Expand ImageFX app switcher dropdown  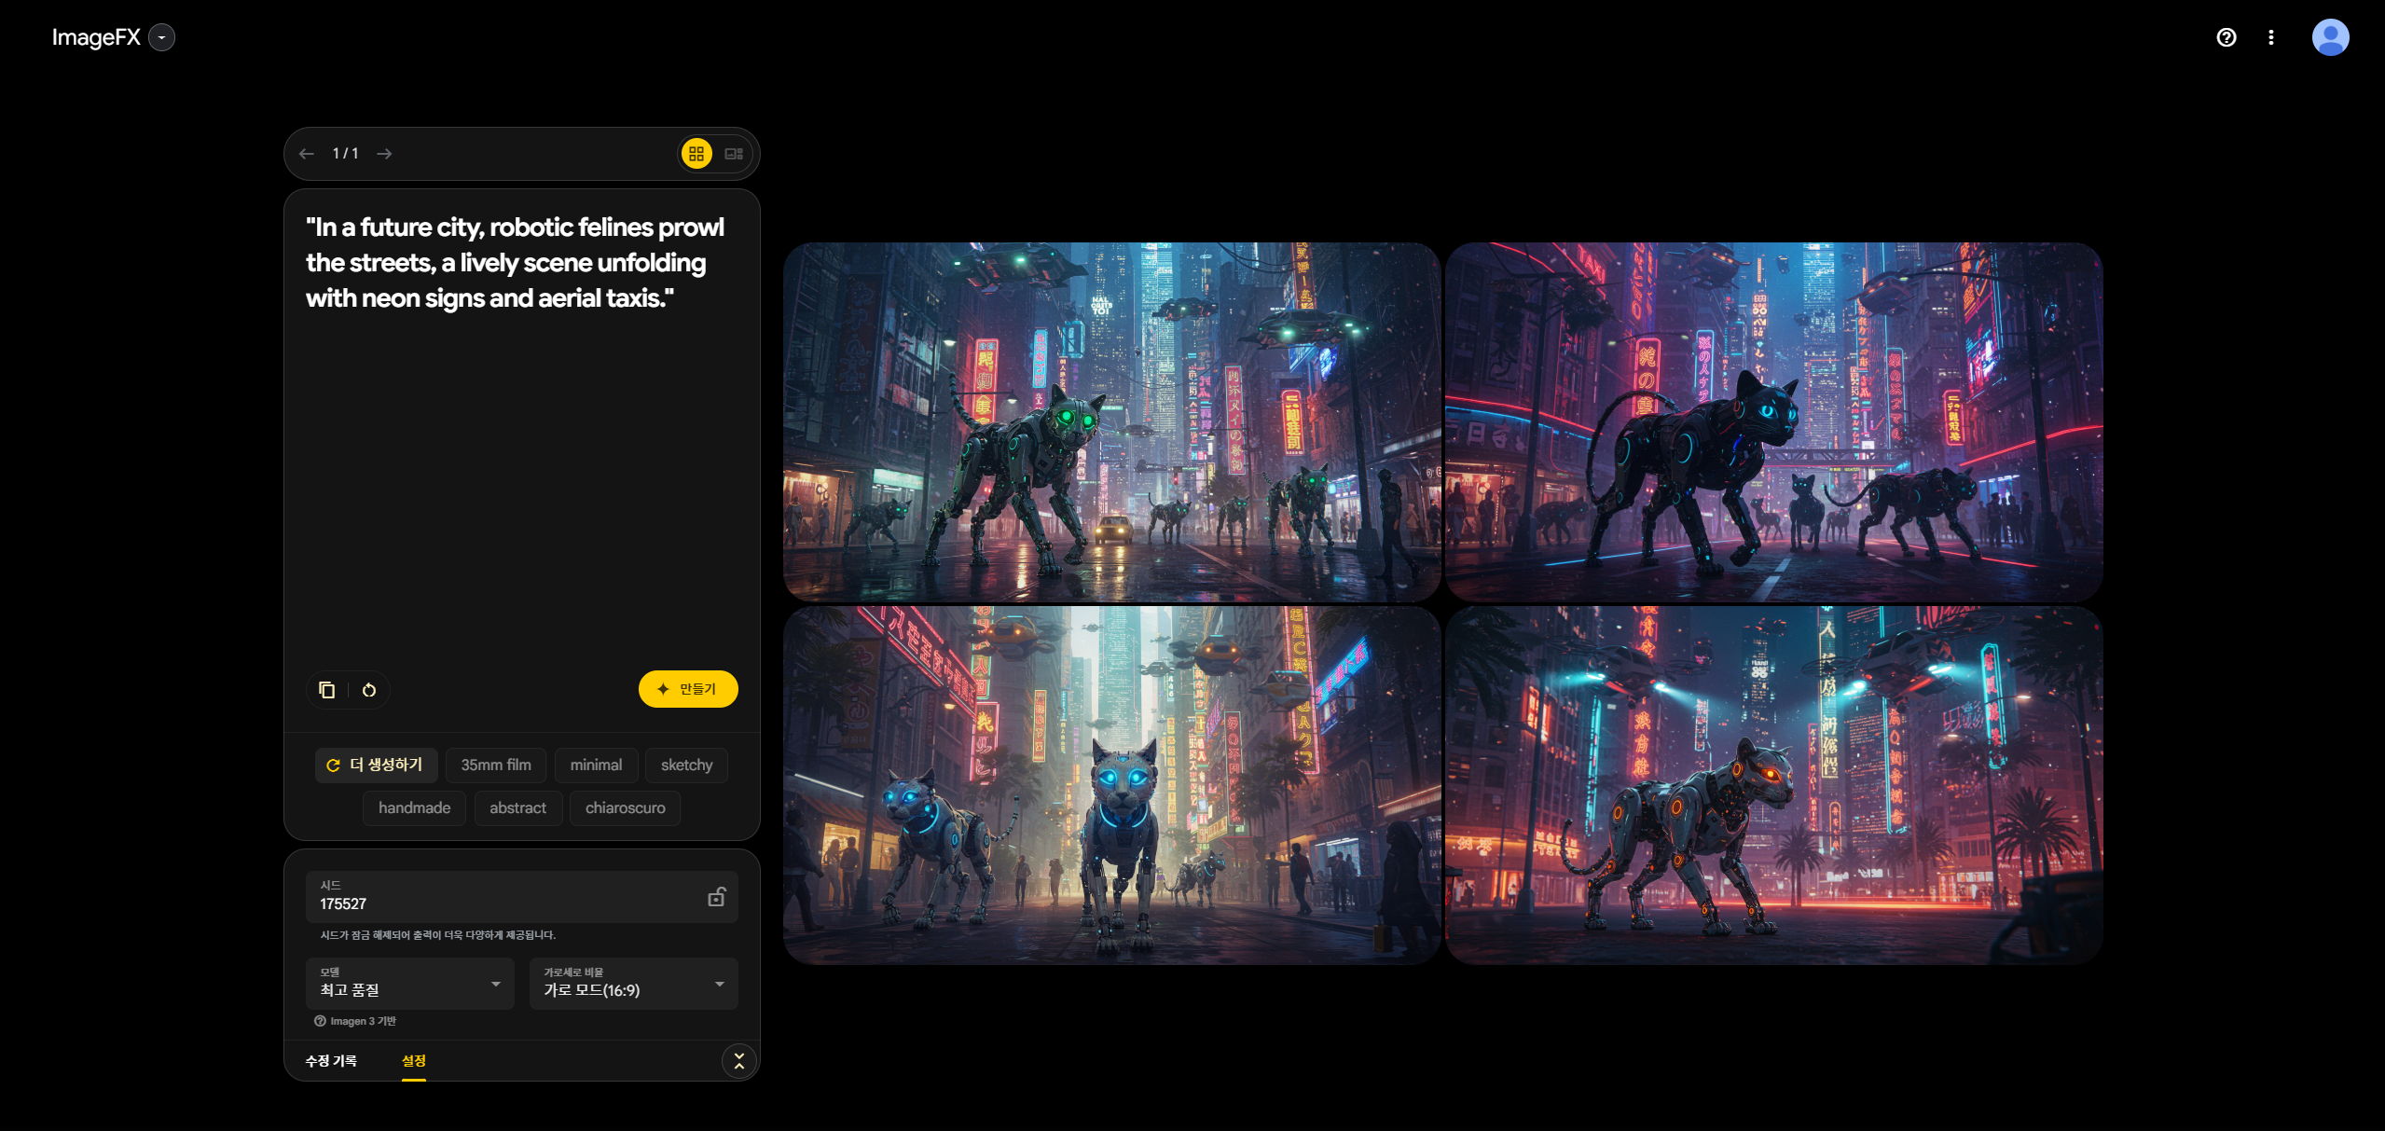coord(162,37)
